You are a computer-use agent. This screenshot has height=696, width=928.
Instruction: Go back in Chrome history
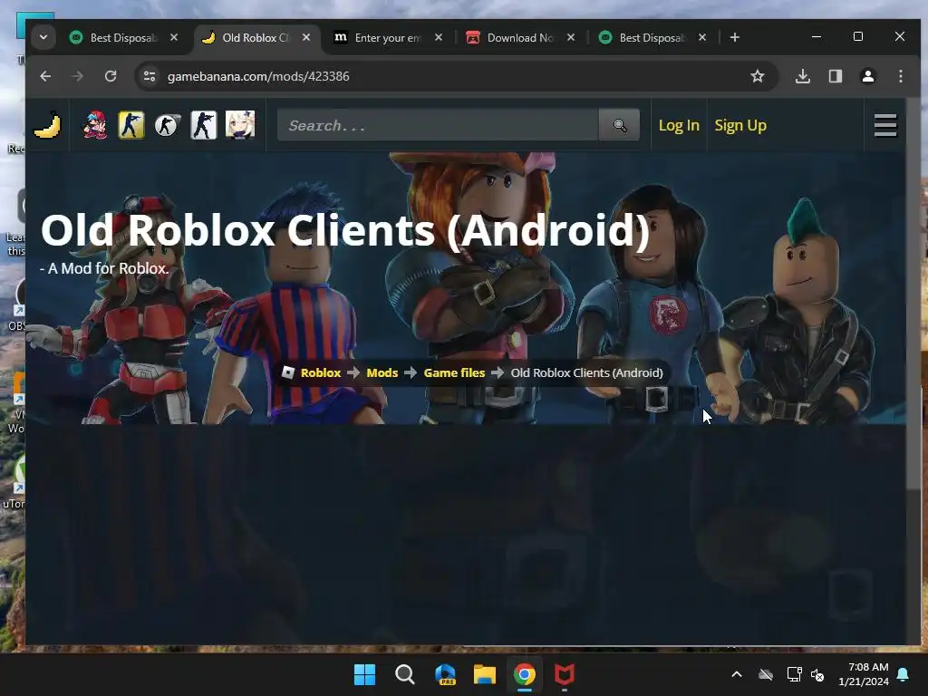click(x=45, y=76)
